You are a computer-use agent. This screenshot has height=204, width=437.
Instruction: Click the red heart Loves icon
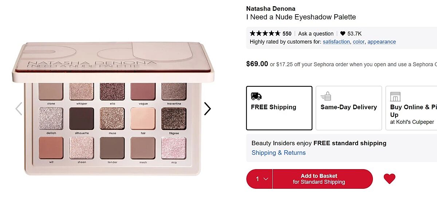pyautogui.click(x=389, y=179)
